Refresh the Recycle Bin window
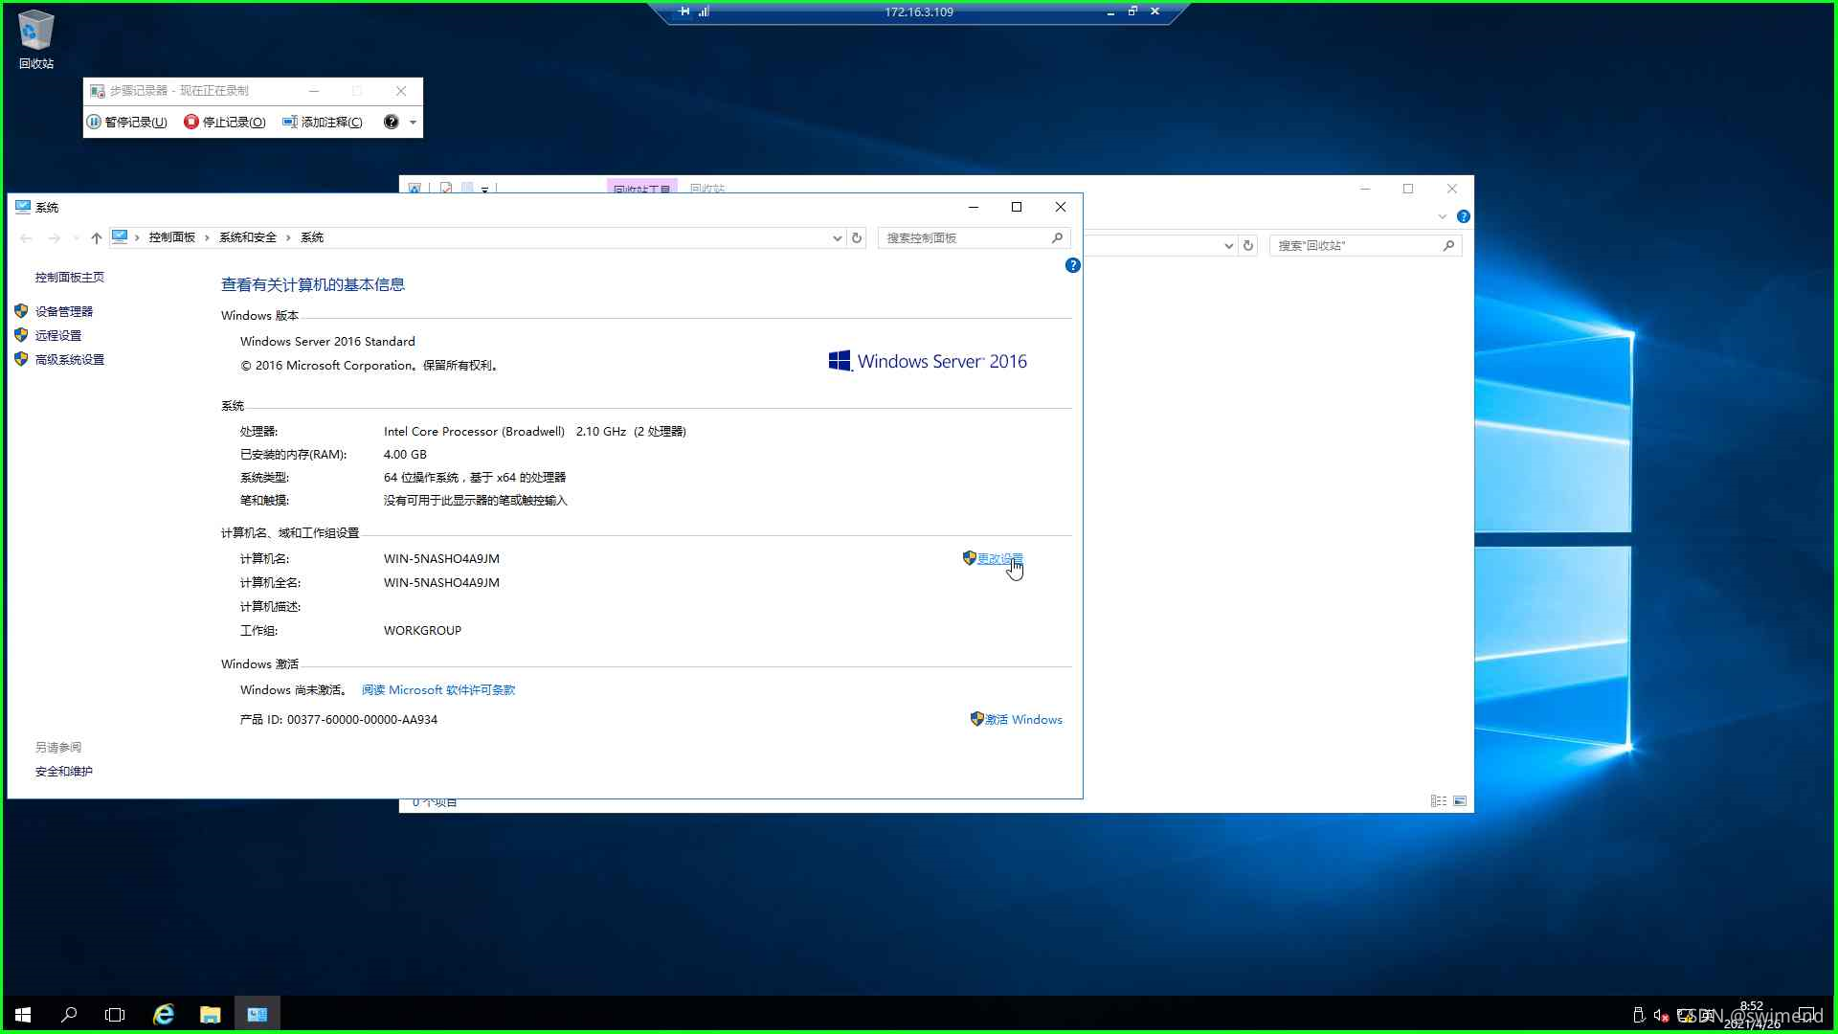Screen dimensions: 1838x1034 coord(1248,246)
